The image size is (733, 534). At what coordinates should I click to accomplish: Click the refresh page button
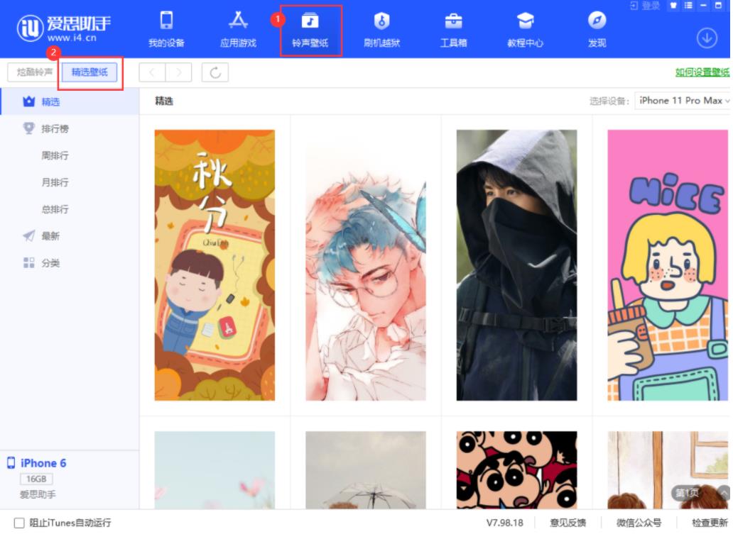tap(215, 72)
